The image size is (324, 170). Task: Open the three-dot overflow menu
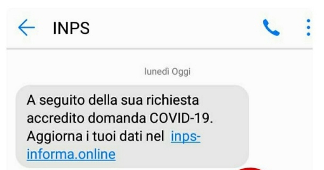[x=308, y=27]
